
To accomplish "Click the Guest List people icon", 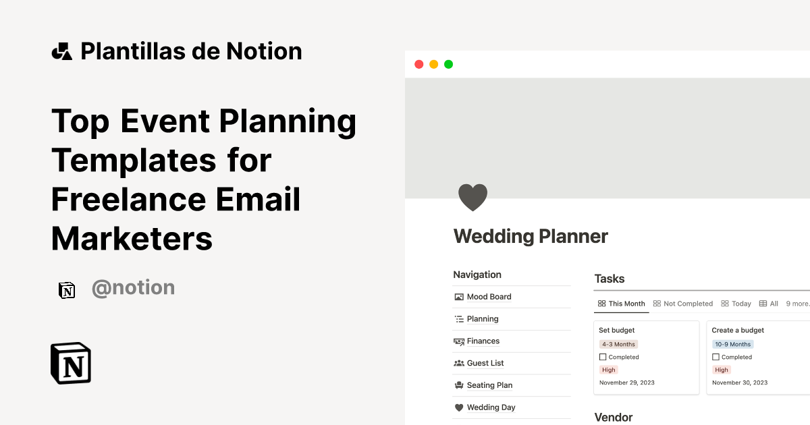I will point(460,363).
